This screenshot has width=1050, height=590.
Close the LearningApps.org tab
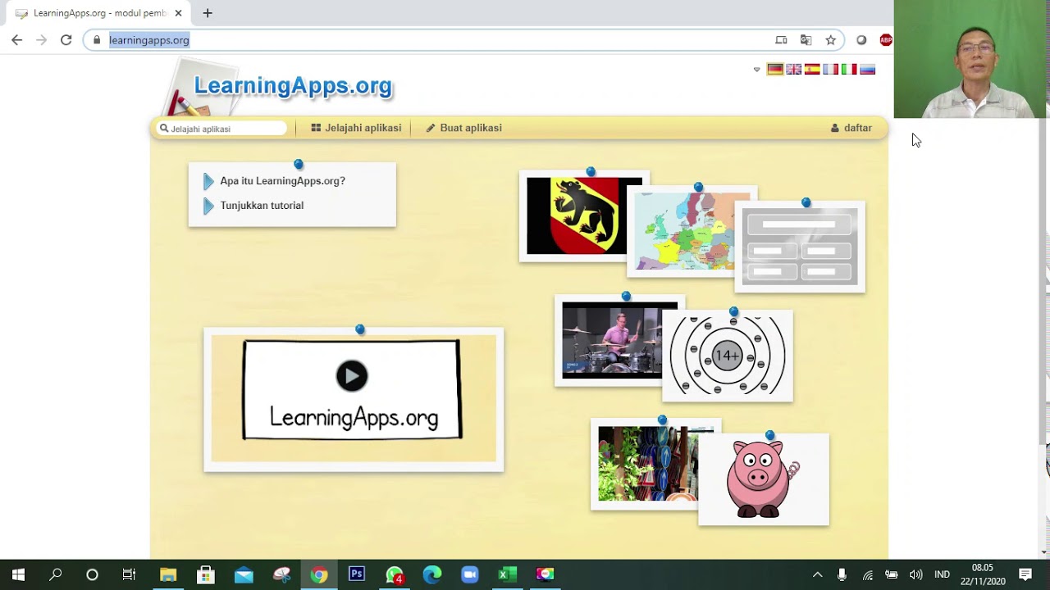tap(178, 13)
